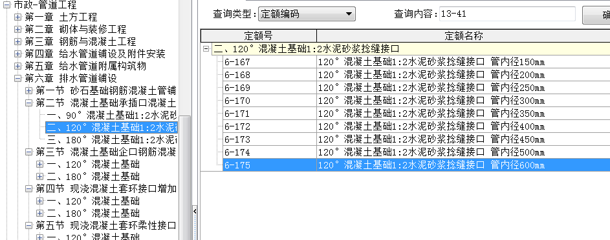
Task: Click name cell 管内径450mm
Action: (463, 139)
